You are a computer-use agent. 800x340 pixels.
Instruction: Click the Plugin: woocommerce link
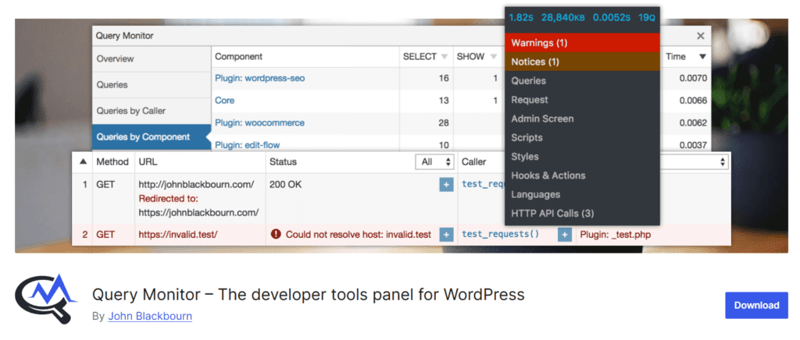tap(259, 122)
